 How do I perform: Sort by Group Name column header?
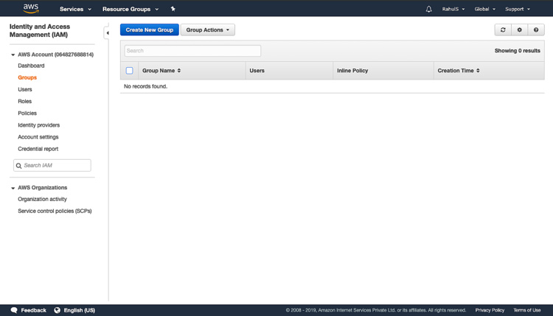161,71
